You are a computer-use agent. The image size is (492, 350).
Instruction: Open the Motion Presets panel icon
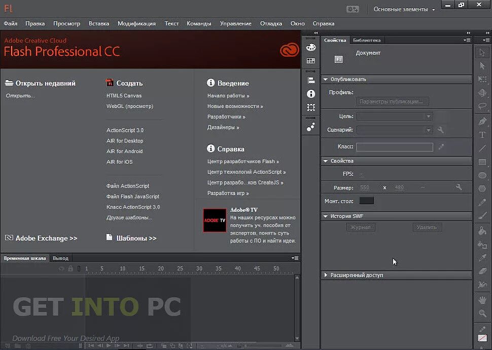tap(310, 127)
